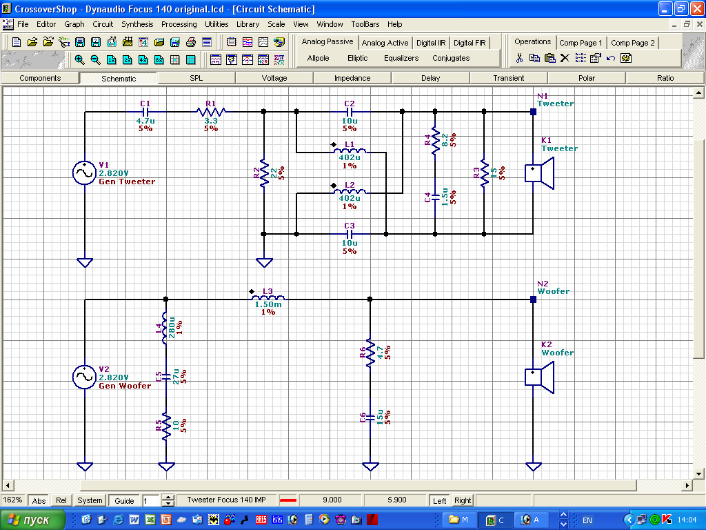Set schematic zoom to 2x
The height and width of the screenshot is (530, 706).
(x=128, y=59)
